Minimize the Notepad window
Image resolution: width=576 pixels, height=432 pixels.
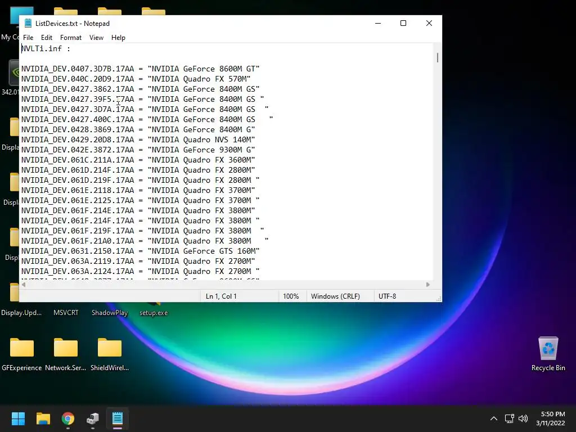[x=378, y=23]
